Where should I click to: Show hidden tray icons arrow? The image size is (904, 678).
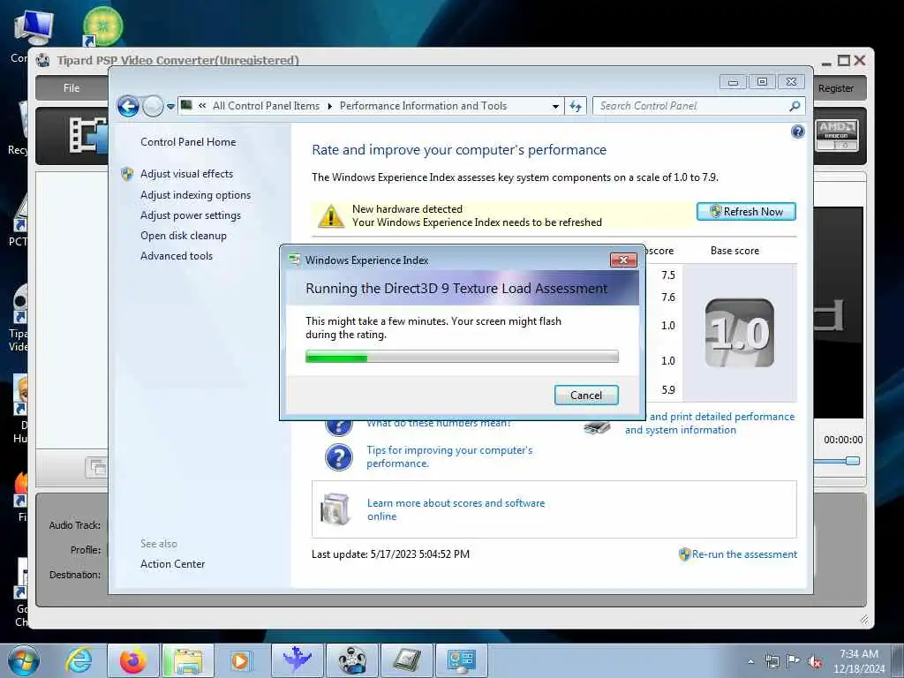click(750, 661)
